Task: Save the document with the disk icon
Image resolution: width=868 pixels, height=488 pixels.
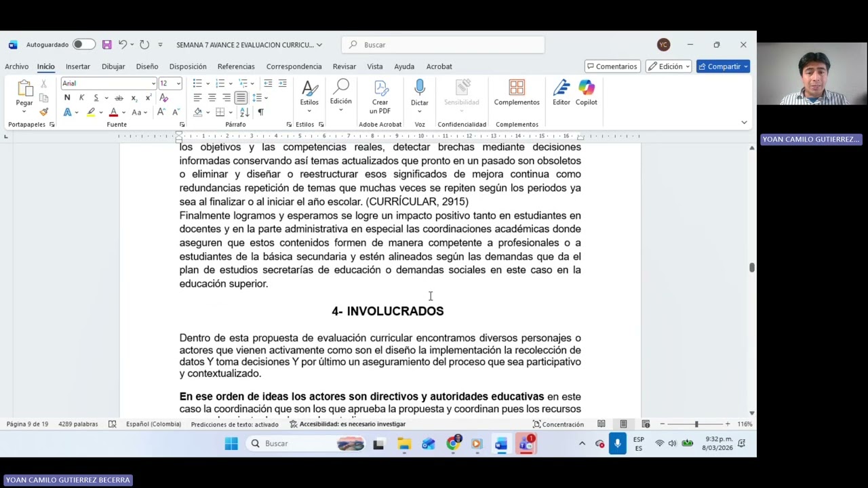Action: coord(106,45)
